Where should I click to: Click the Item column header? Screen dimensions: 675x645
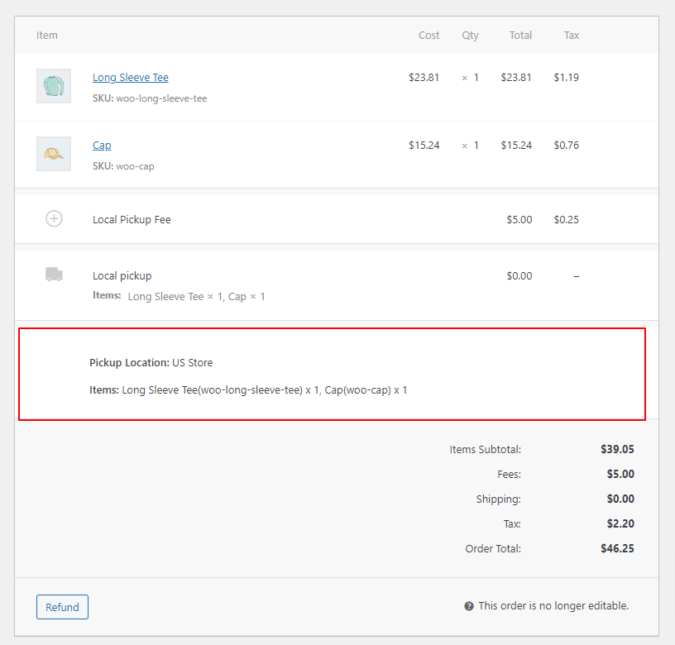[47, 36]
